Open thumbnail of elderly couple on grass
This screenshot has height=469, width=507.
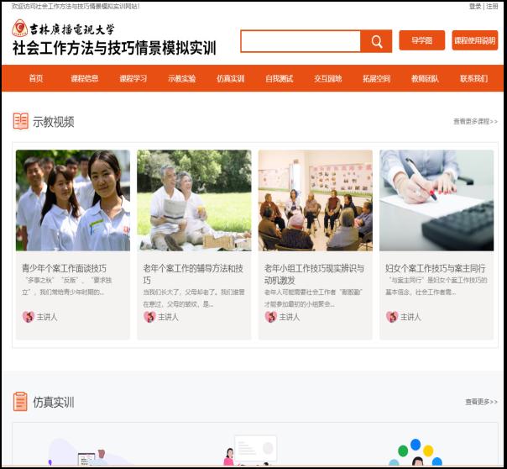194,200
